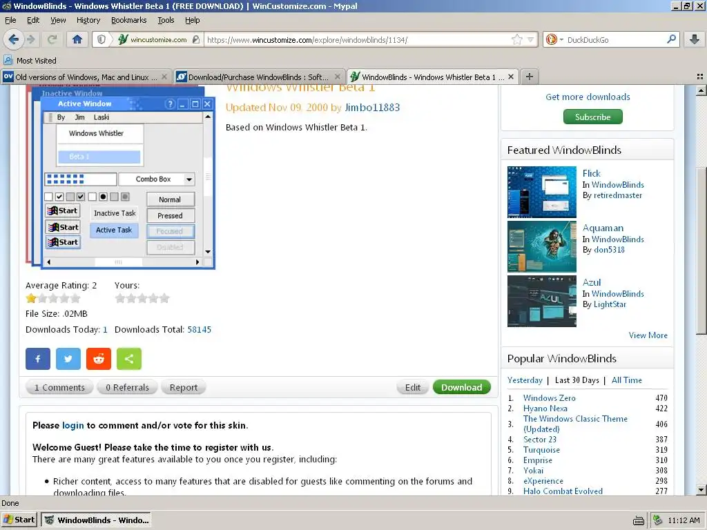The image size is (707, 530).
Task: Open the Most Visited bookmarks folder
Action: click(30, 61)
